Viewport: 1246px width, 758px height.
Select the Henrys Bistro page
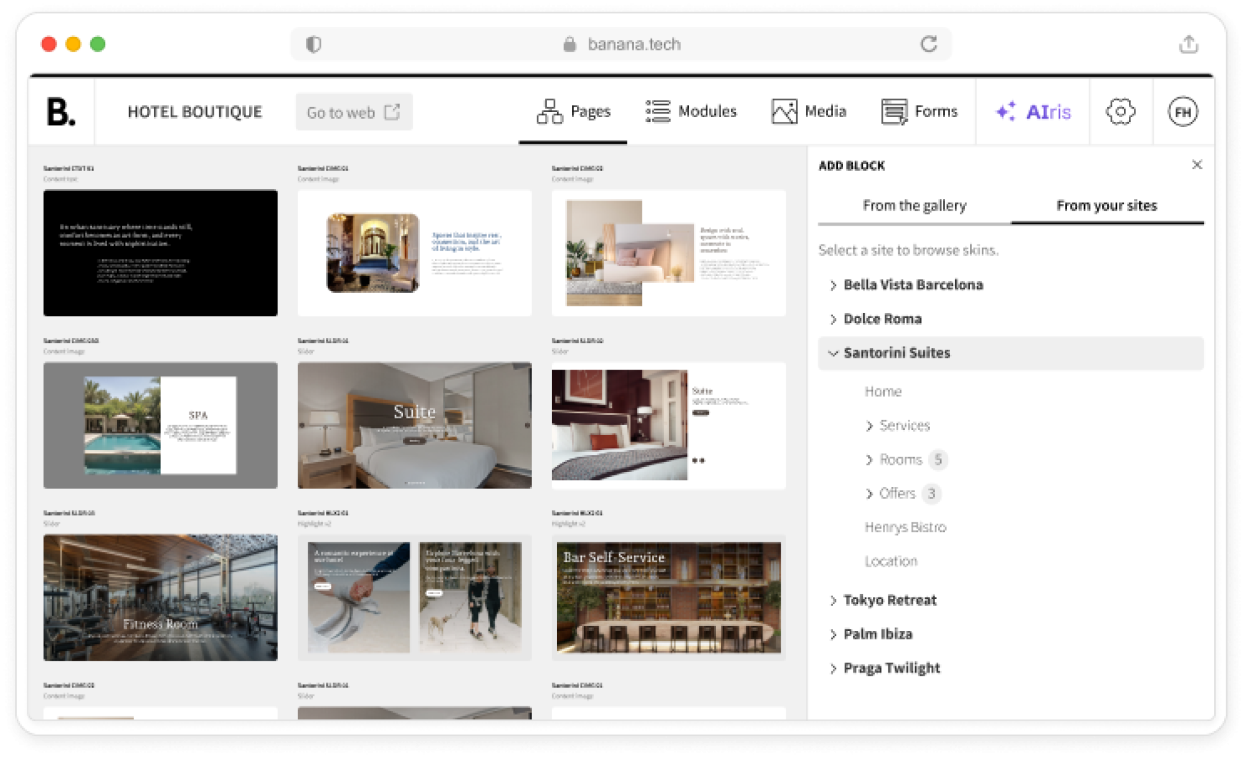[x=905, y=527]
